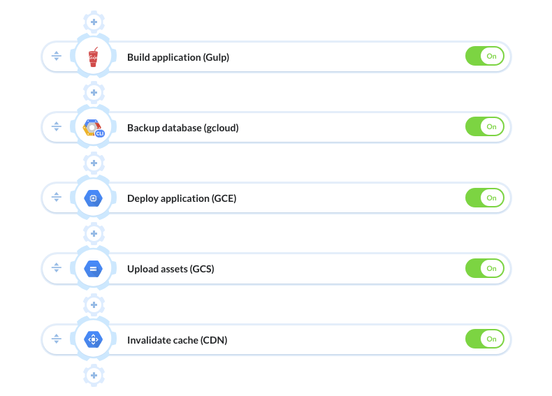Click reorder arrows for Backup database

click(x=57, y=126)
